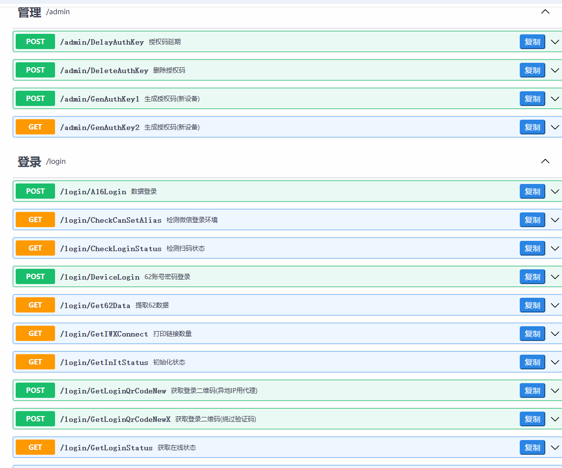Copy the /login/DeviceLogin endpoint
The width and height of the screenshot is (562, 468).
click(532, 277)
